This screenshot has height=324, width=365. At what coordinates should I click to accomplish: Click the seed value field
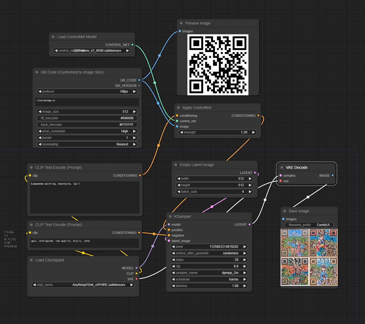(209, 247)
